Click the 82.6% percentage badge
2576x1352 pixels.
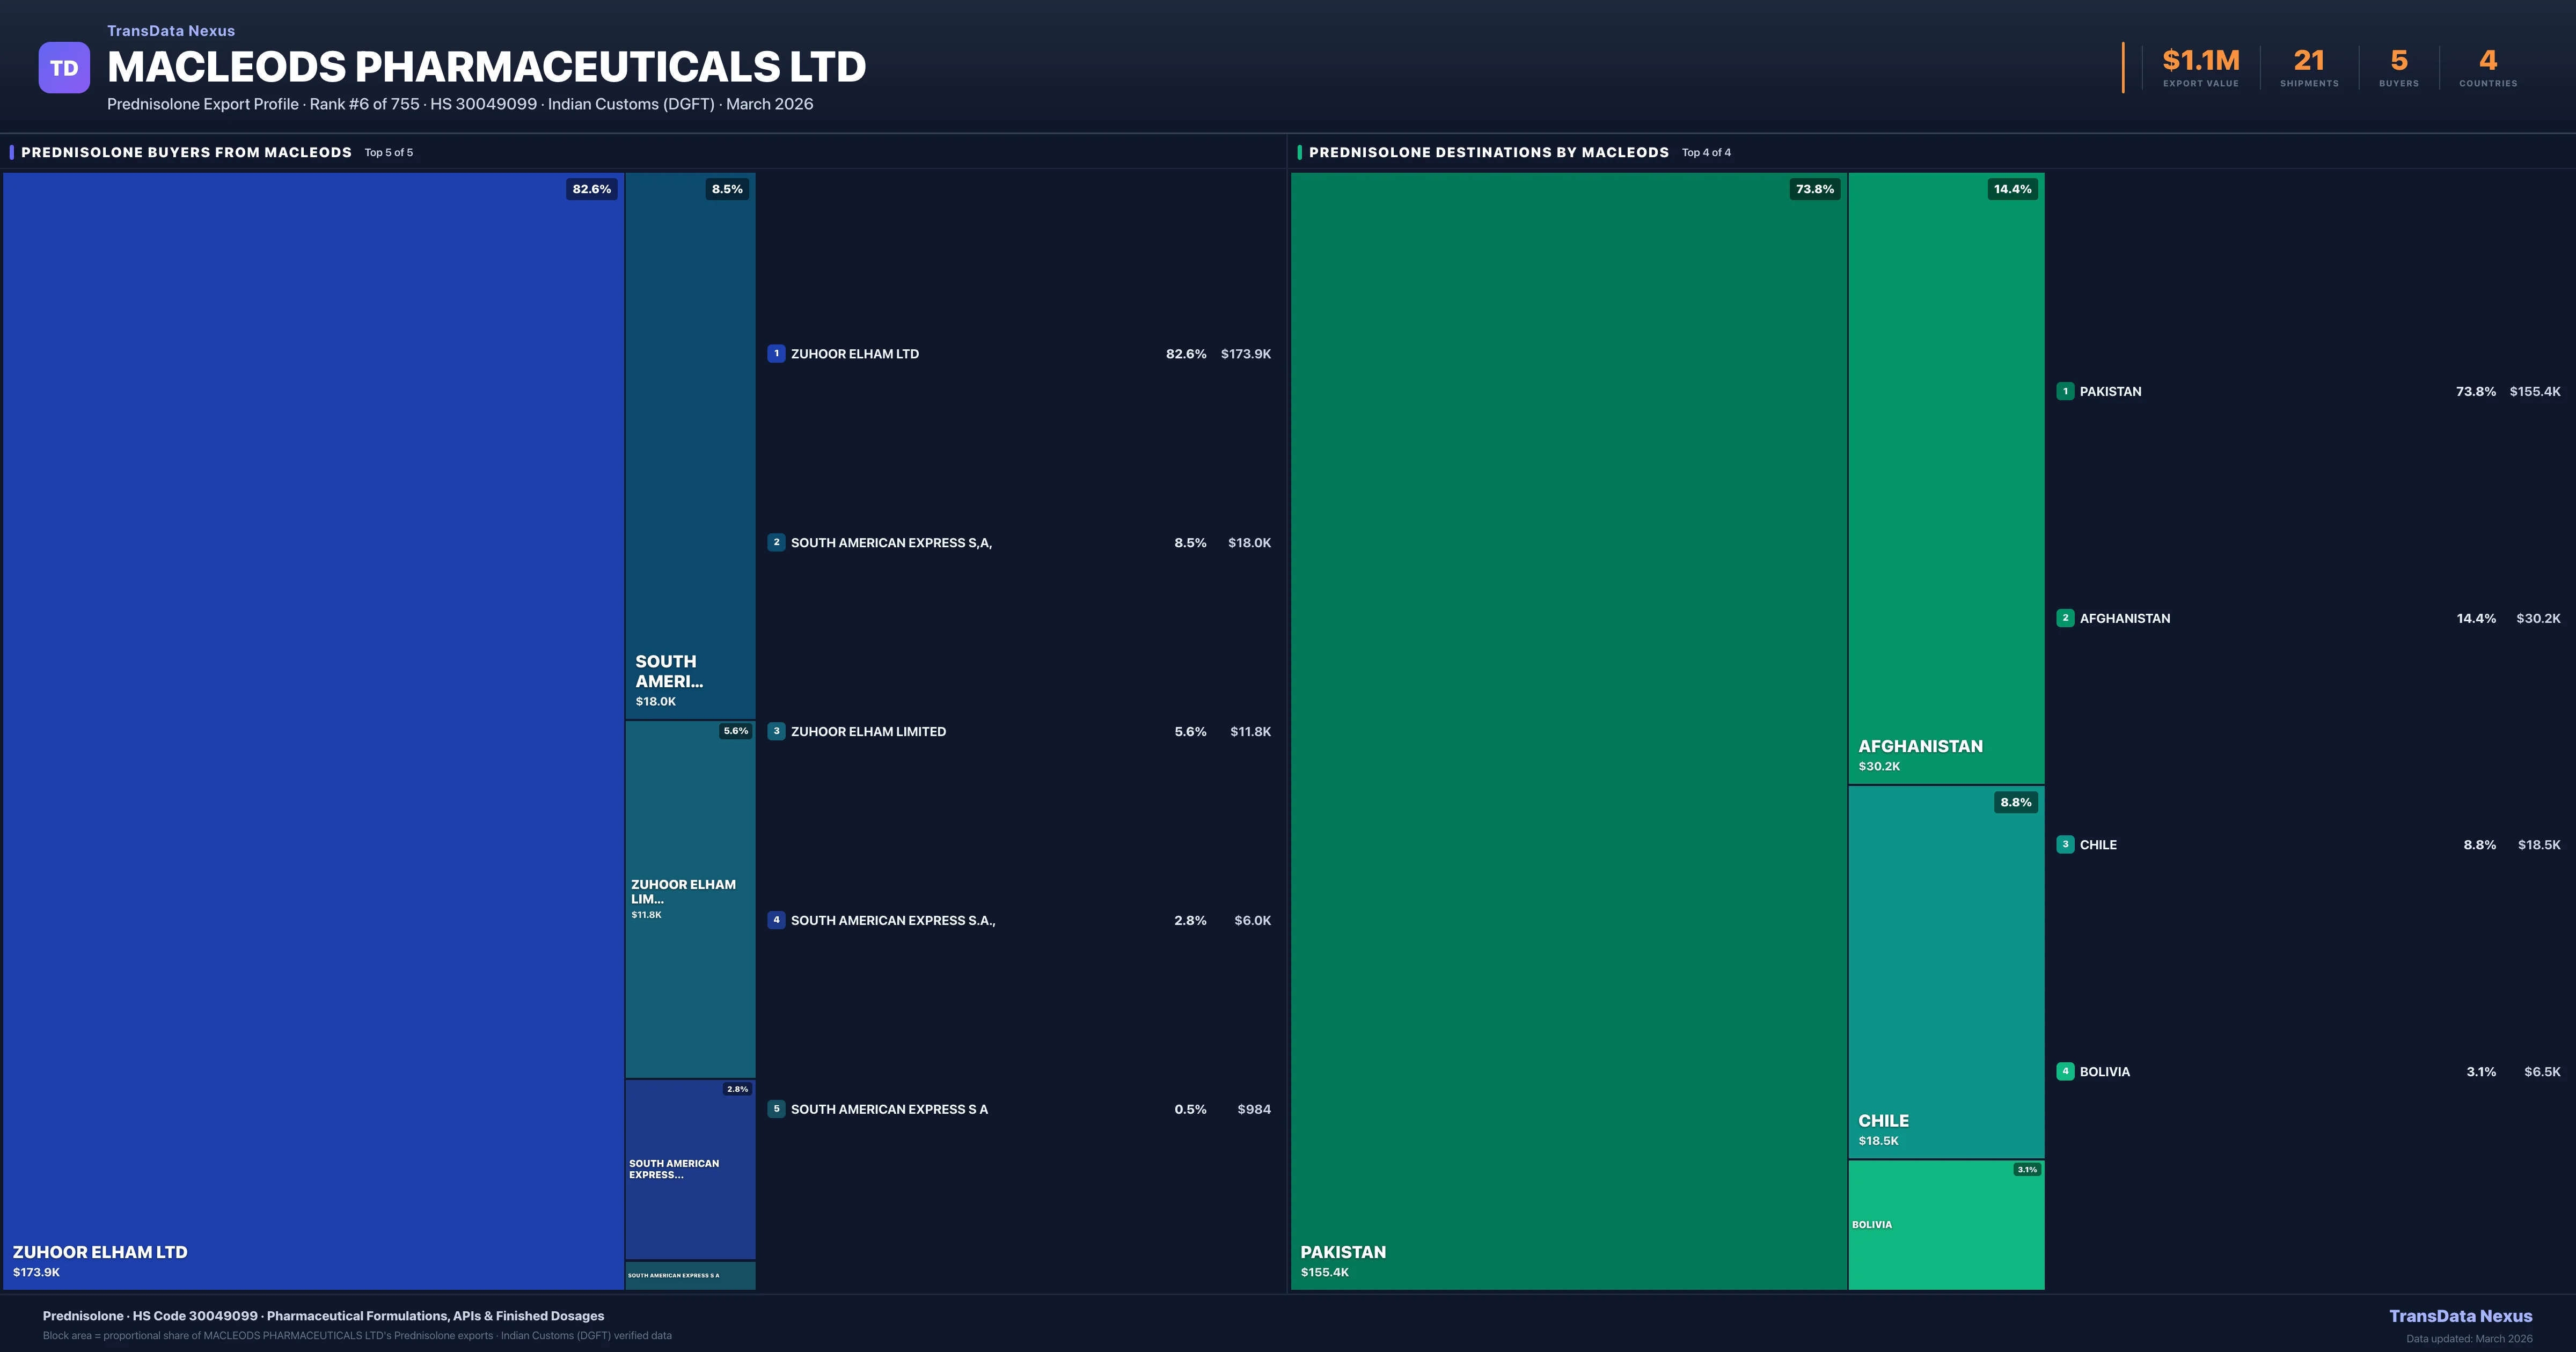[x=591, y=189]
